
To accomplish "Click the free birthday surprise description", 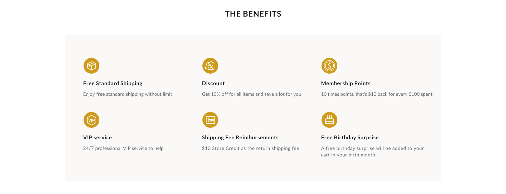I will click(x=372, y=152).
